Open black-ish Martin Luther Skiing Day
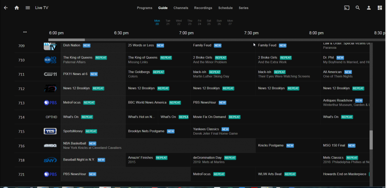This screenshot has width=387, height=188. coord(223,74)
